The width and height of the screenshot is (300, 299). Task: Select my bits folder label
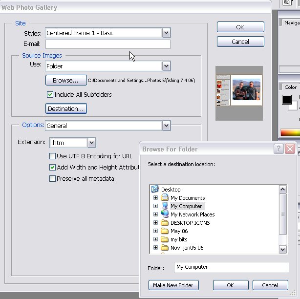[179, 239]
